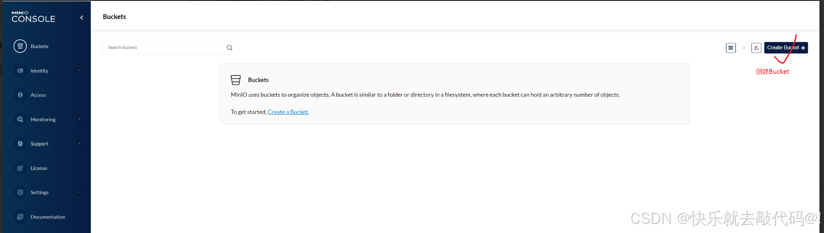Toggle select multiple buckets grid button
Viewport: 824px width, 233px height.
click(730, 48)
